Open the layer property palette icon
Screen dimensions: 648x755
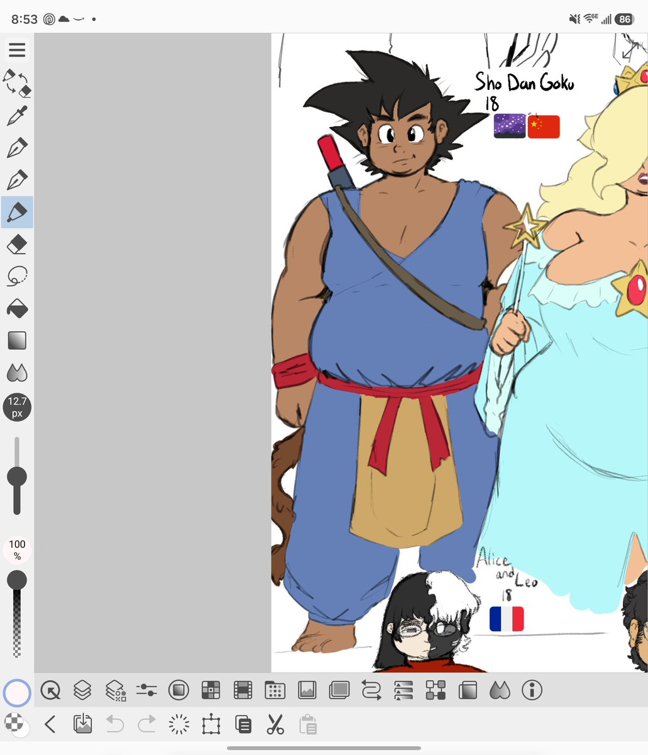(115, 691)
